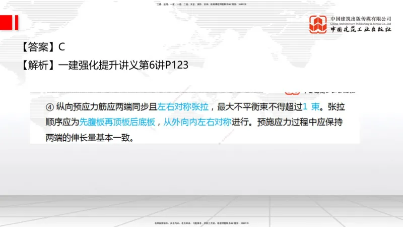Click the text 最大不平衡束不得超过

tap(260, 106)
